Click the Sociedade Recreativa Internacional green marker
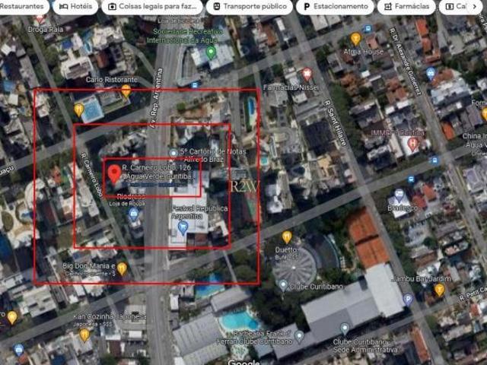 point(211,52)
